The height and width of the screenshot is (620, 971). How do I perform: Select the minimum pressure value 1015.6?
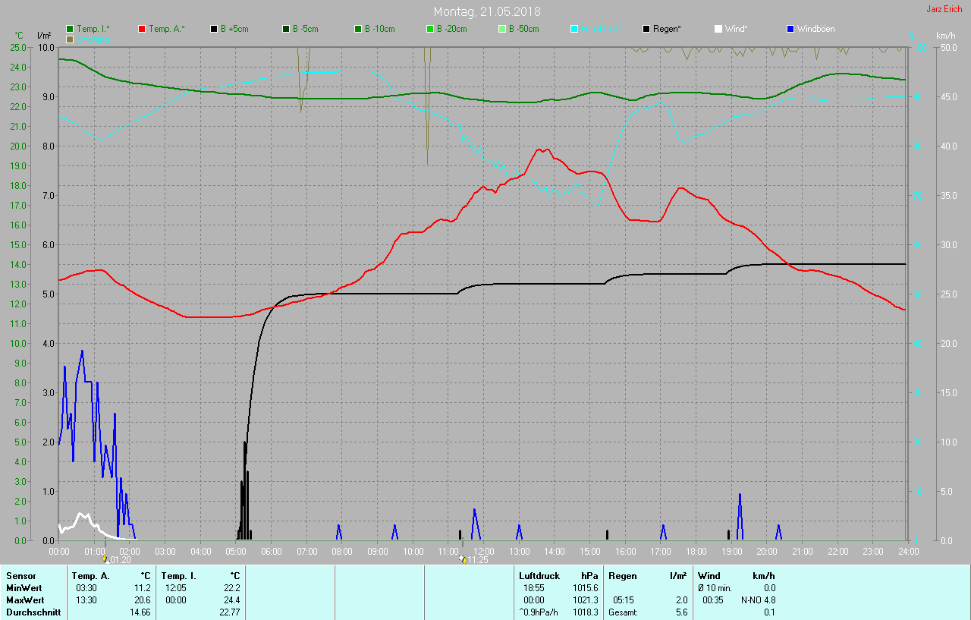click(586, 588)
